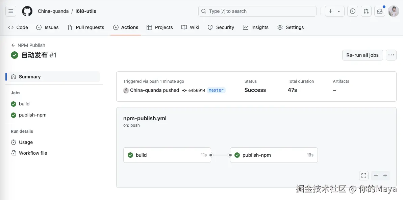Image resolution: width=403 pixels, height=200 pixels.
Task: Open the Workflow file in sidebar
Action: (x=33, y=153)
